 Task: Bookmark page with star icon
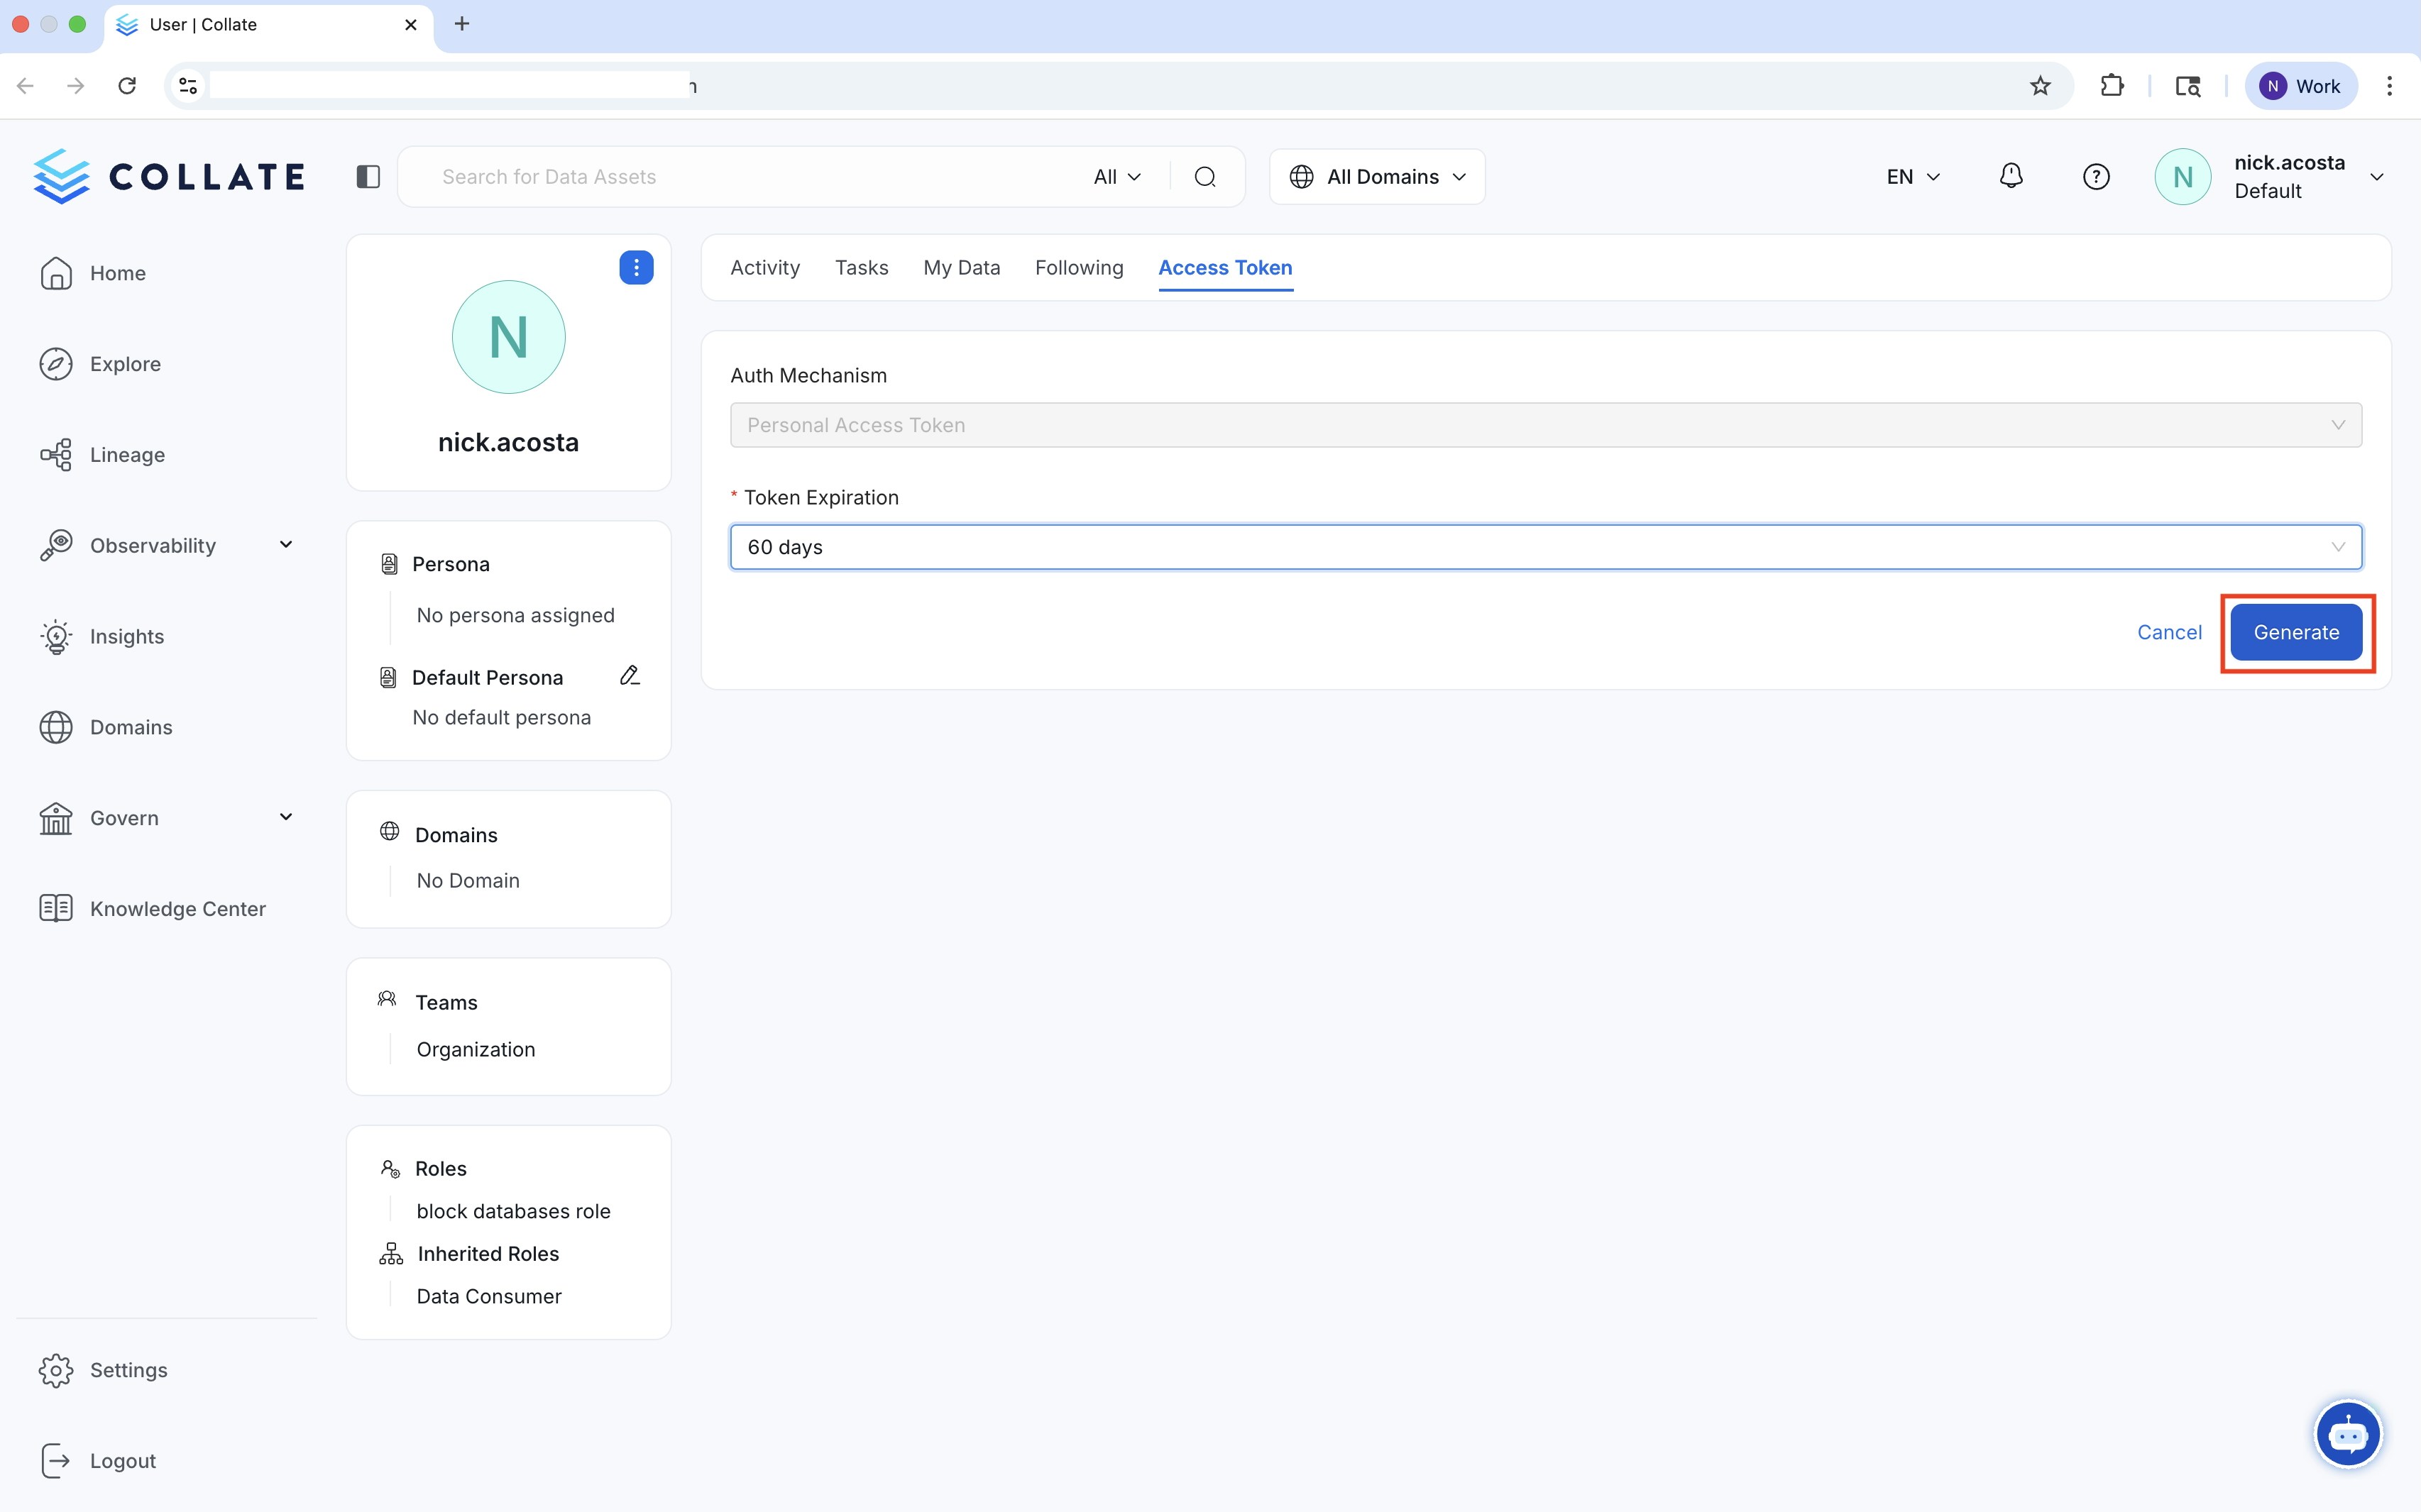click(x=2040, y=86)
